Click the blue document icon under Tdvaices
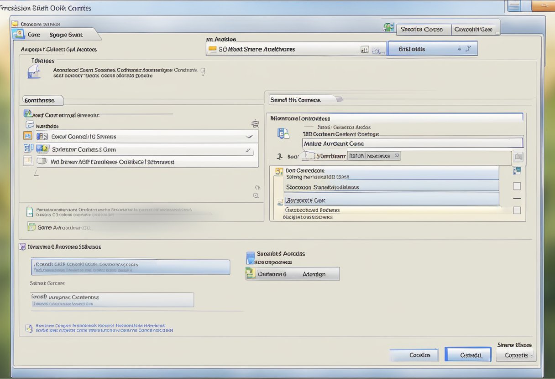Viewport: 555px width, 379px height. pos(34,72)
